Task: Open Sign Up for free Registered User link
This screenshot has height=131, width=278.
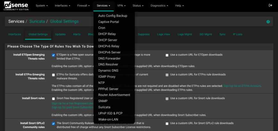Action: pyautogui.click(x=72, y=103)
